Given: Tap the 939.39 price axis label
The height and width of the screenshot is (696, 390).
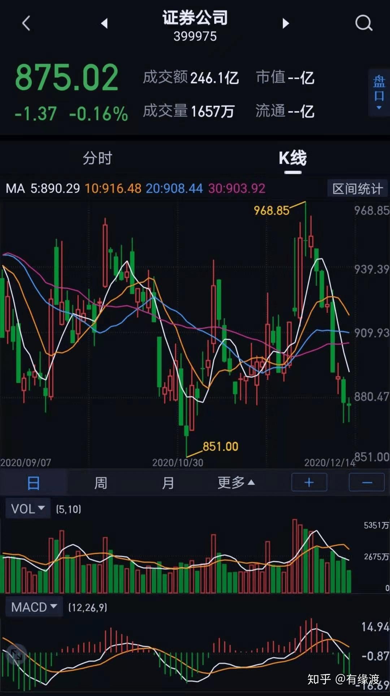Looking at the screenshot, I should click(x=372, y=269).
